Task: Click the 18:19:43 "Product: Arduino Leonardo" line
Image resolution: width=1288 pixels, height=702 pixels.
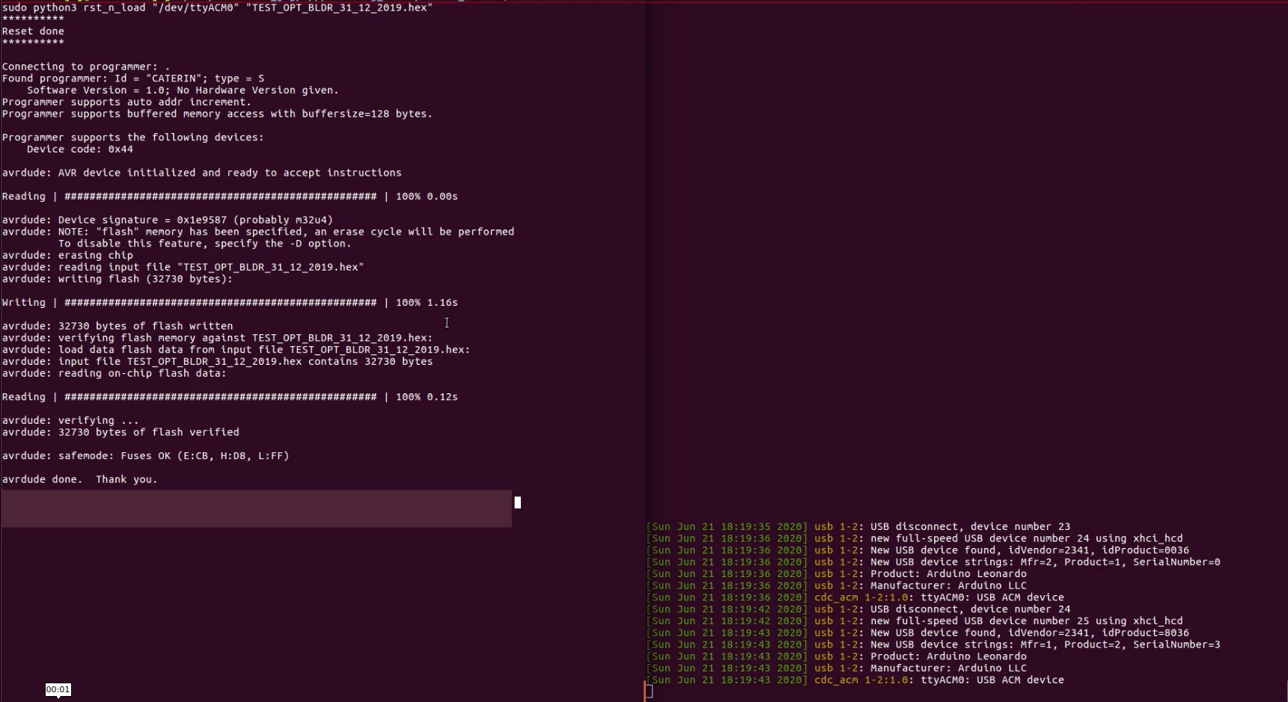Action: pos(837,656)
